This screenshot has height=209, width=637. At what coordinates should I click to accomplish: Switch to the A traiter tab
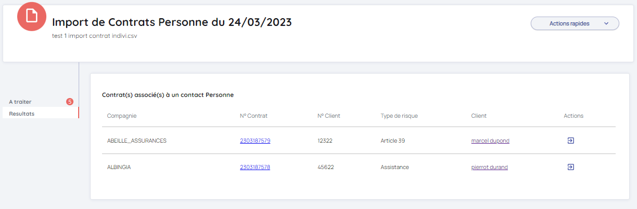[20, 102]
